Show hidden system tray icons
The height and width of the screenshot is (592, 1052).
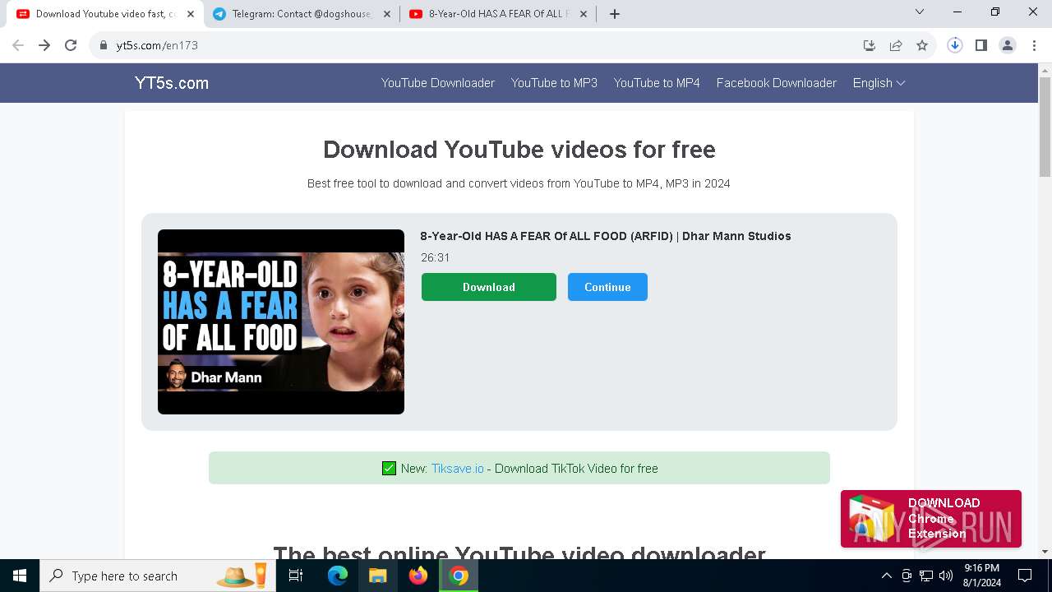click(x=886, y=576)
